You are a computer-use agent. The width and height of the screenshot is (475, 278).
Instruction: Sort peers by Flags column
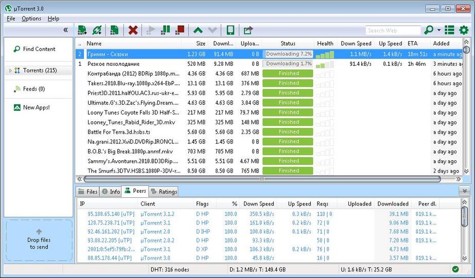click(x=205, y=204)
